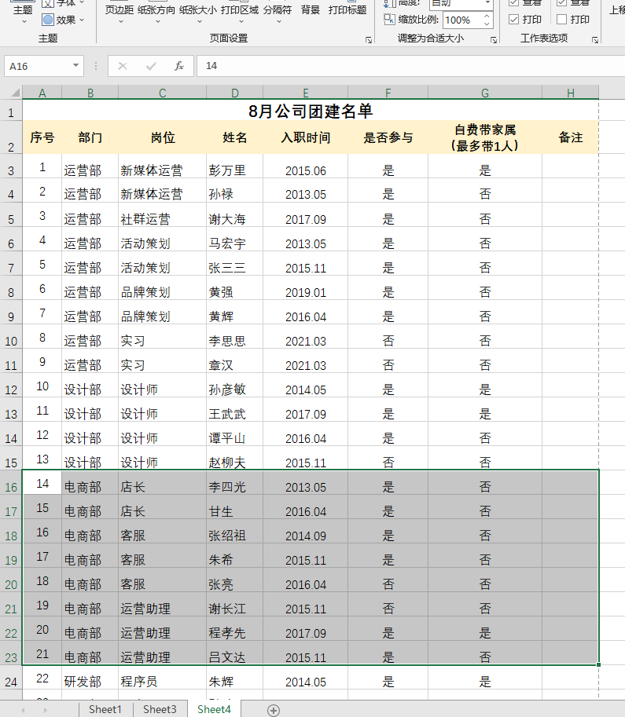Screen dimensions: 625x717
Task: Click the confirm checkmark in the formula bar
Action: pos(151,66)
